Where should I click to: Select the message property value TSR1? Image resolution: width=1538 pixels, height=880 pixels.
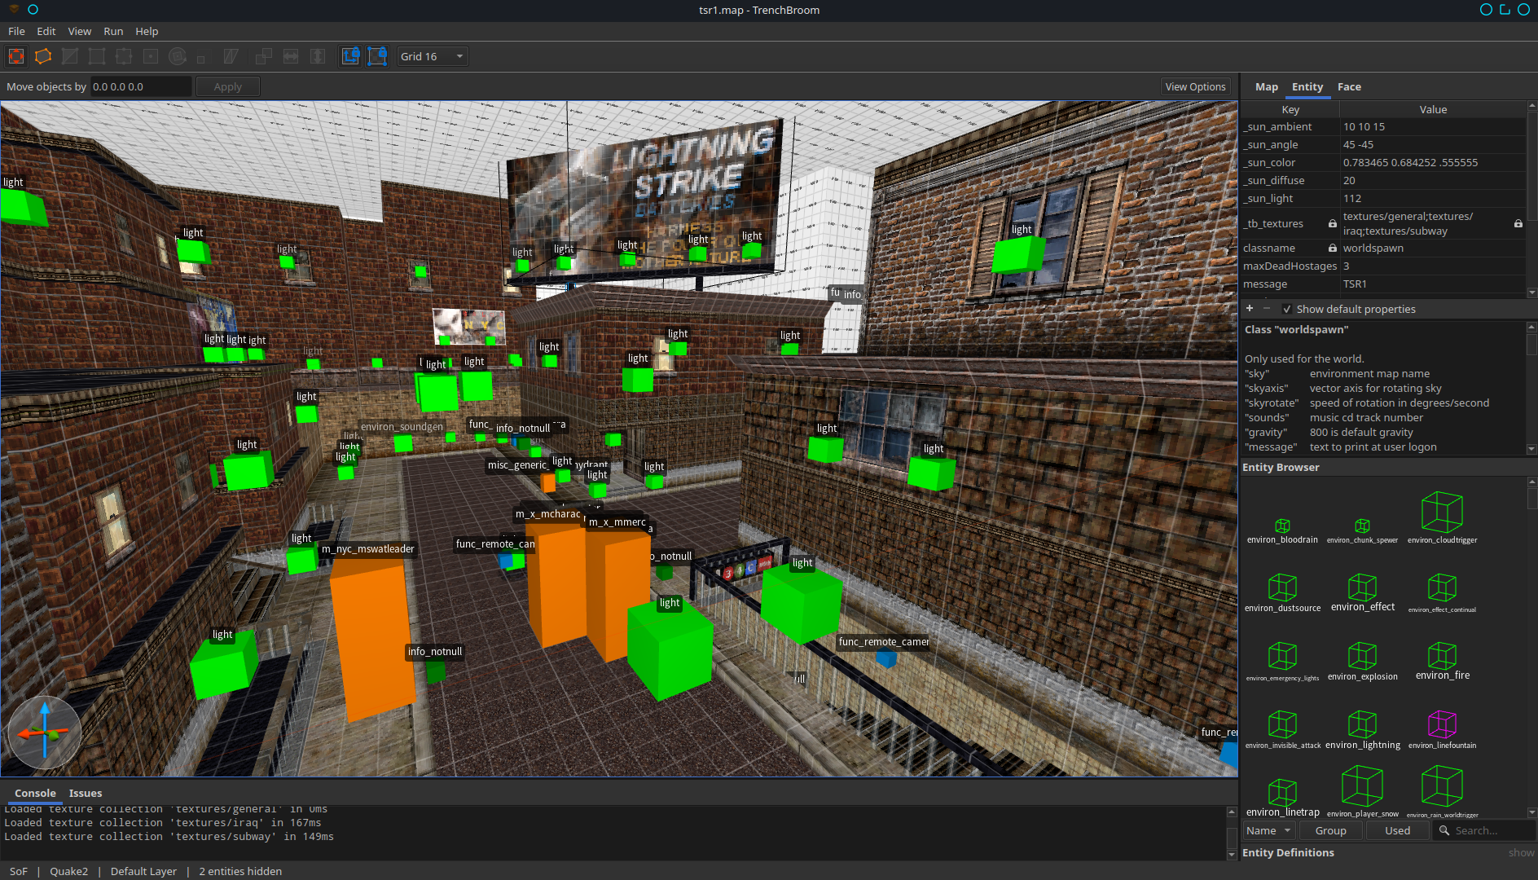(x=1432, y=284)
